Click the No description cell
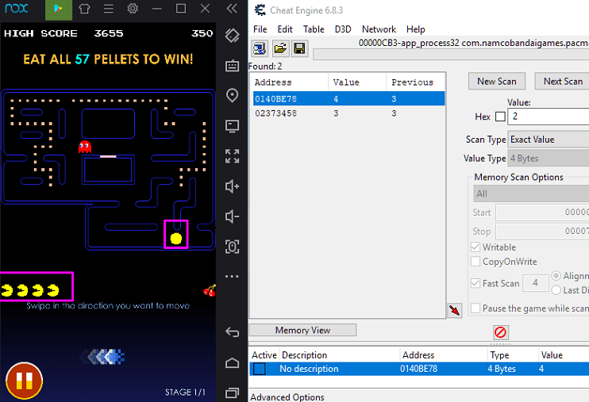The image size is (589, 402). 309,369
